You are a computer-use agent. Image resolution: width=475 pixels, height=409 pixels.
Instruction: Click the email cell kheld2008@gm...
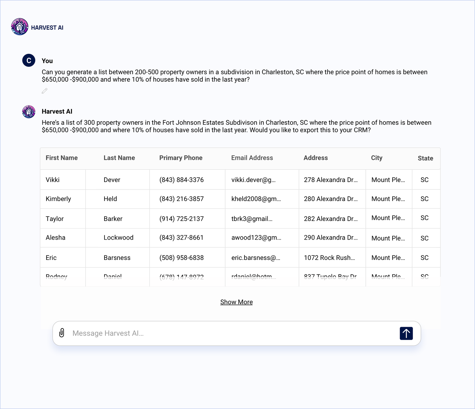[256, 199]
